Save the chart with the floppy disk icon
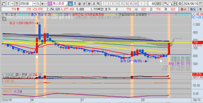The image size is (203, 103). click(175, 4)
